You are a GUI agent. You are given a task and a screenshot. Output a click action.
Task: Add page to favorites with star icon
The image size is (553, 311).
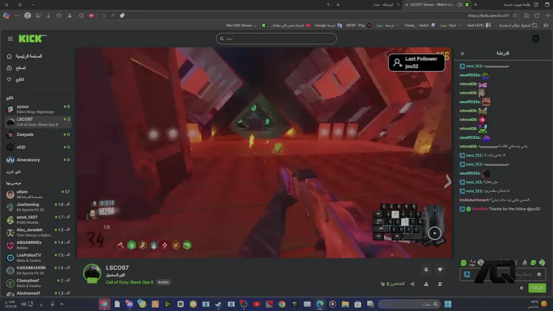pyautogui.click(x=104, y=16)
